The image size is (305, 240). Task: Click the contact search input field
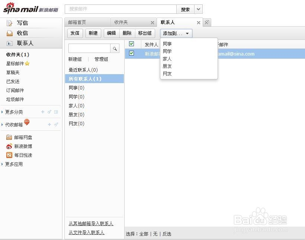90,48
